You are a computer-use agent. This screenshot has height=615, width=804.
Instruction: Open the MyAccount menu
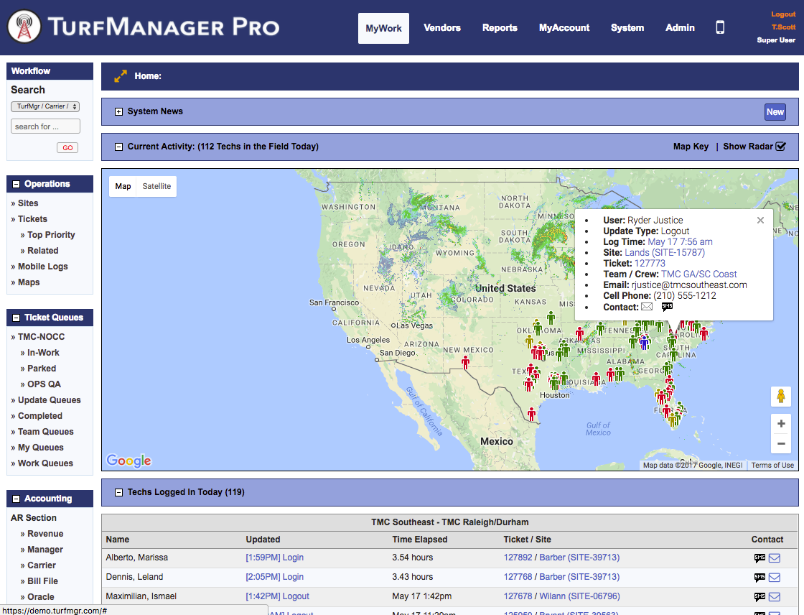click(x=564, y=28)
